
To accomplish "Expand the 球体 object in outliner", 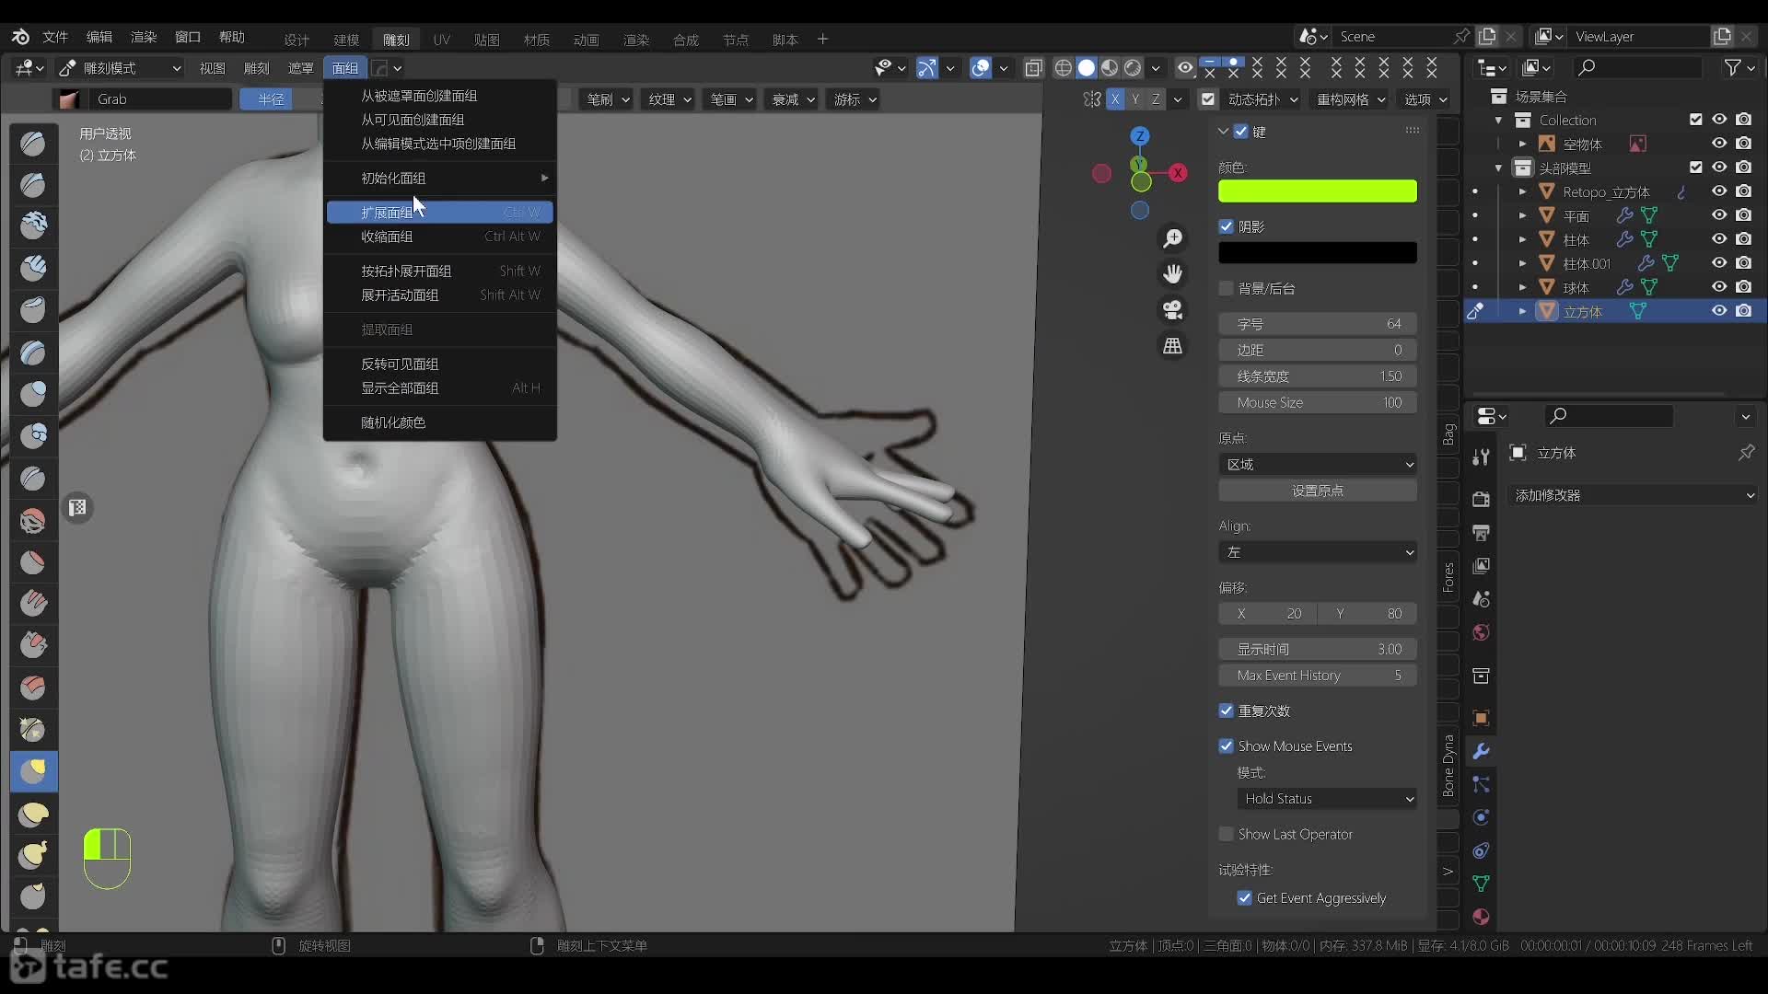I will click(1522, 287).
